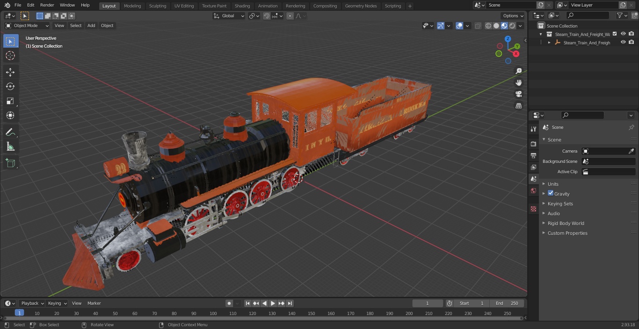Disable render for Steam_Train_And_Freigh object camera icon
Image resolution: width=639 pixels, height=329 pixels.
632,42
